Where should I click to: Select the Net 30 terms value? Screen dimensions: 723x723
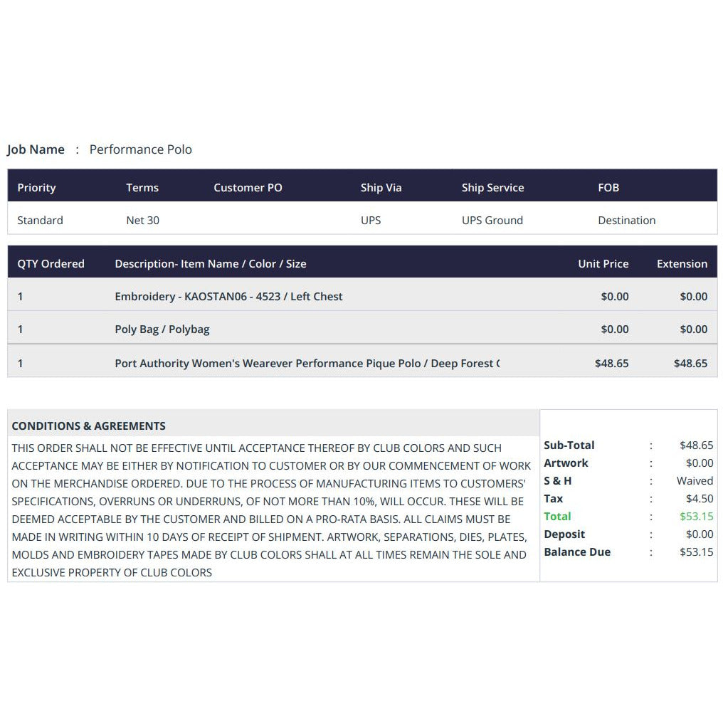click(142, 221)
